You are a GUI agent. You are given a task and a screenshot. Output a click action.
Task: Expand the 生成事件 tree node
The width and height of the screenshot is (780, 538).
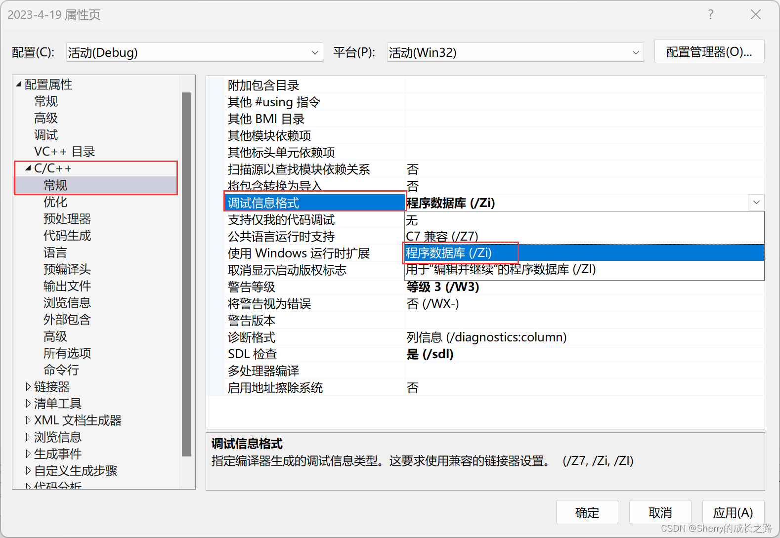point(28,454)
